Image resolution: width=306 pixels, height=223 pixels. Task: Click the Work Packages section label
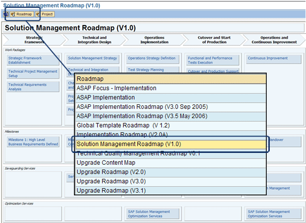tap(15, 50)
